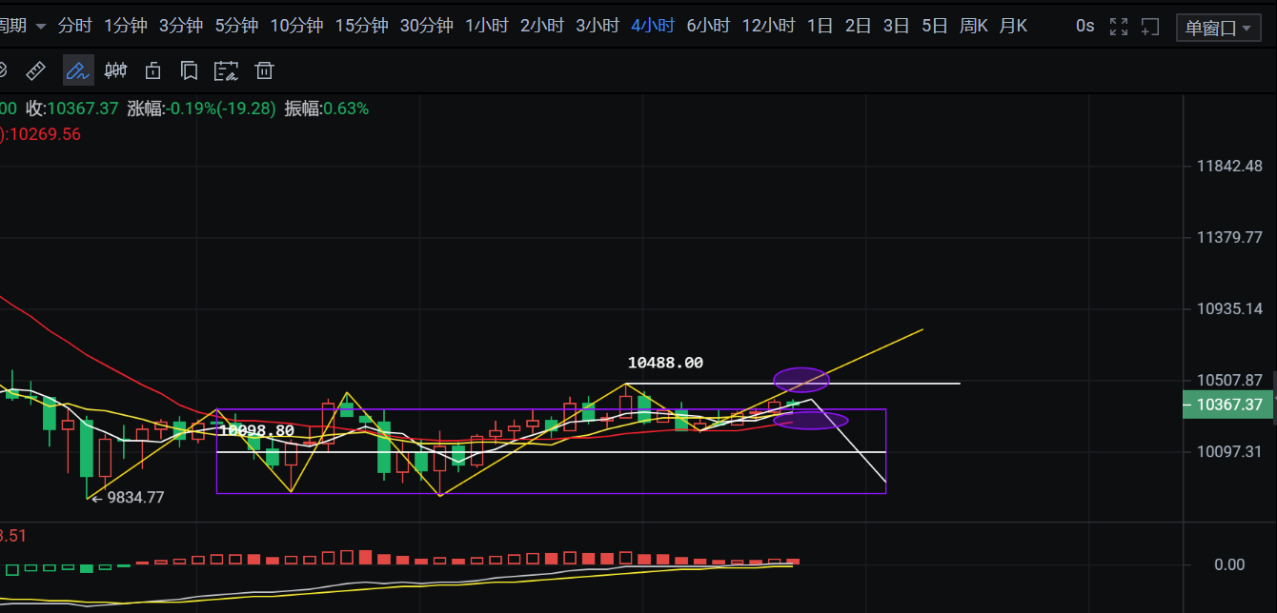Choose the 6小时 timeframe
Viewport: 1277px width, 613px height.
point(708,26)
